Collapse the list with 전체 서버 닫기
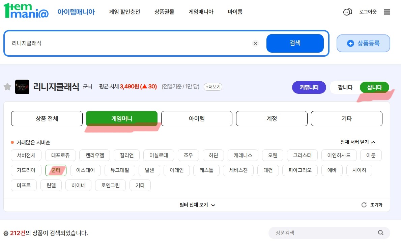Image resolution: width=401 pixels, height=248 pixels. [357, 142]
